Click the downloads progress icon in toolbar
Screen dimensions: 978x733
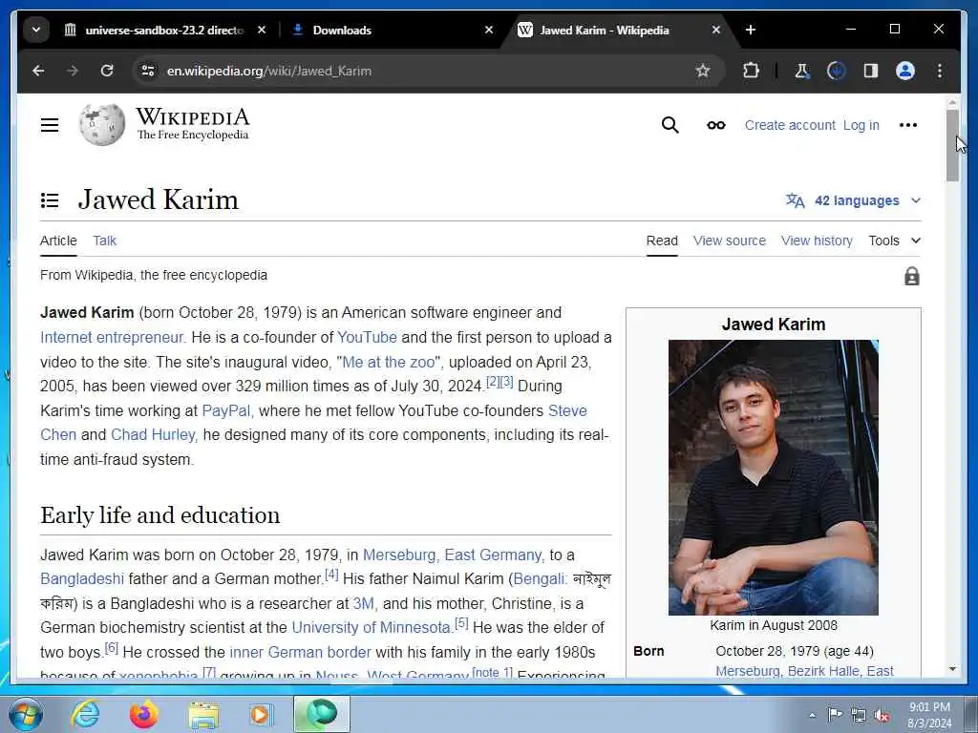(836, 71)
